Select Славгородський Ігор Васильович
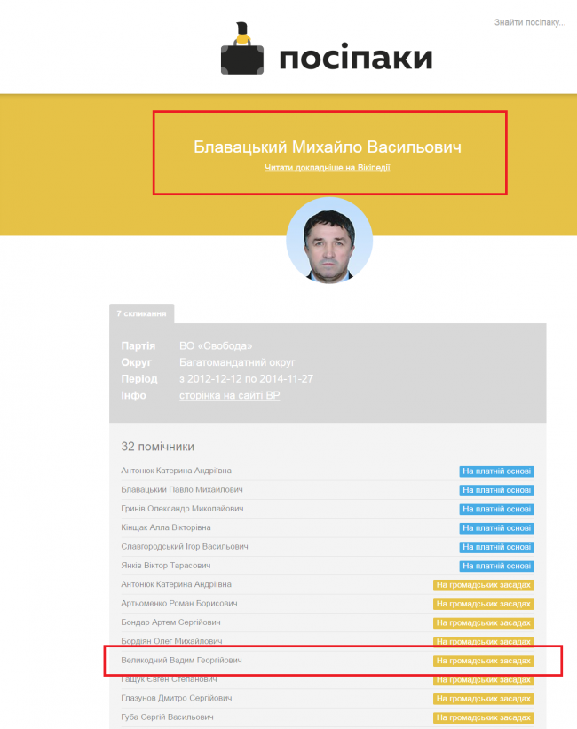This screenshot has width=577, height=729. tap(184, 546)
